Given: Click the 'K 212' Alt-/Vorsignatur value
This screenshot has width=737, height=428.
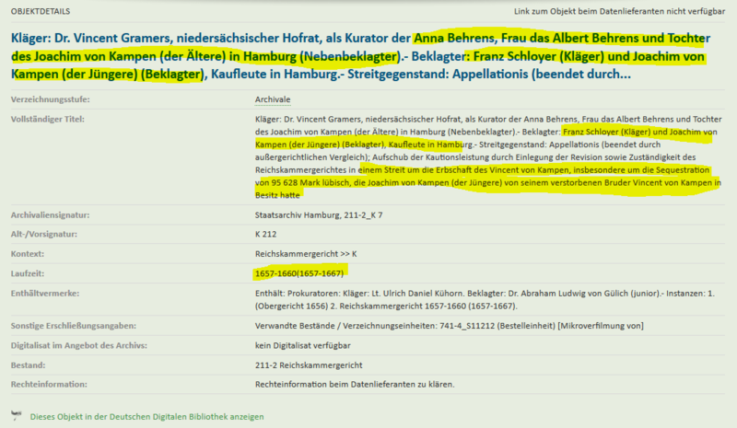Looking at the screenshot, I should pyautogui.click(x=268, y=234).
